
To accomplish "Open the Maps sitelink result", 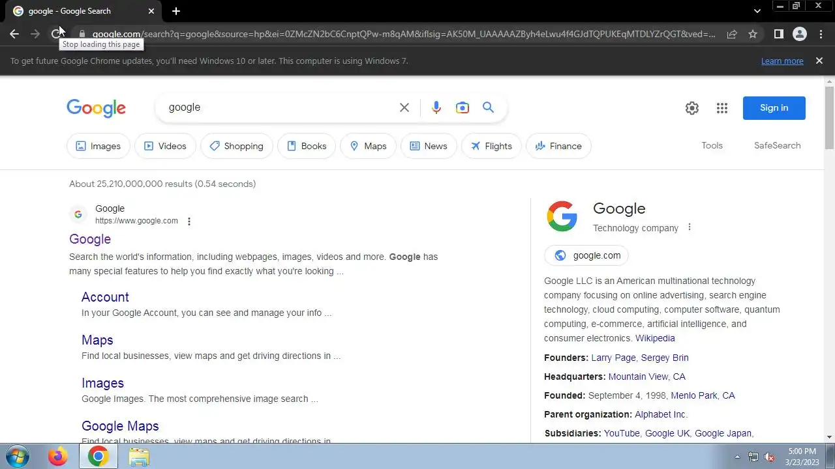I will click(97, 340).
